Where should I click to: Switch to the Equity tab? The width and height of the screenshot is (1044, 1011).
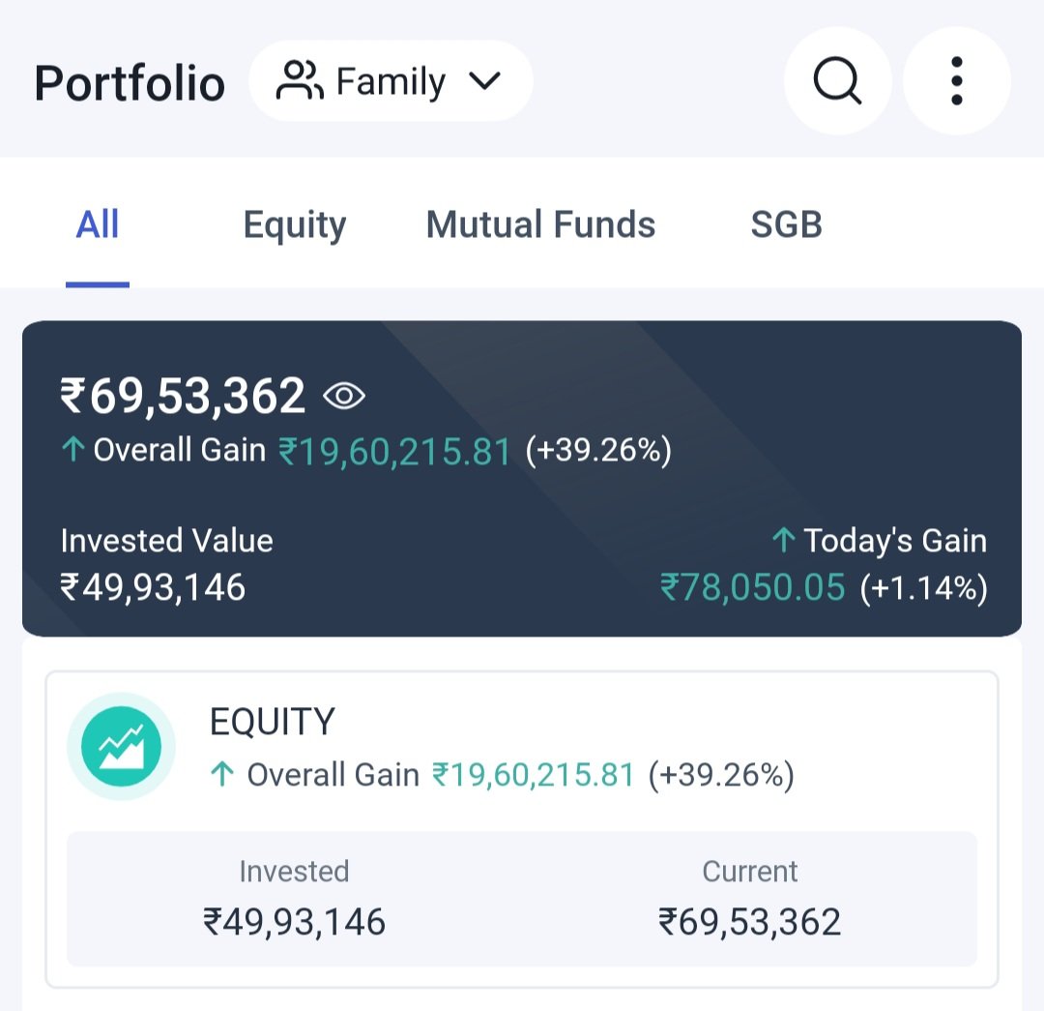[295, 224]
